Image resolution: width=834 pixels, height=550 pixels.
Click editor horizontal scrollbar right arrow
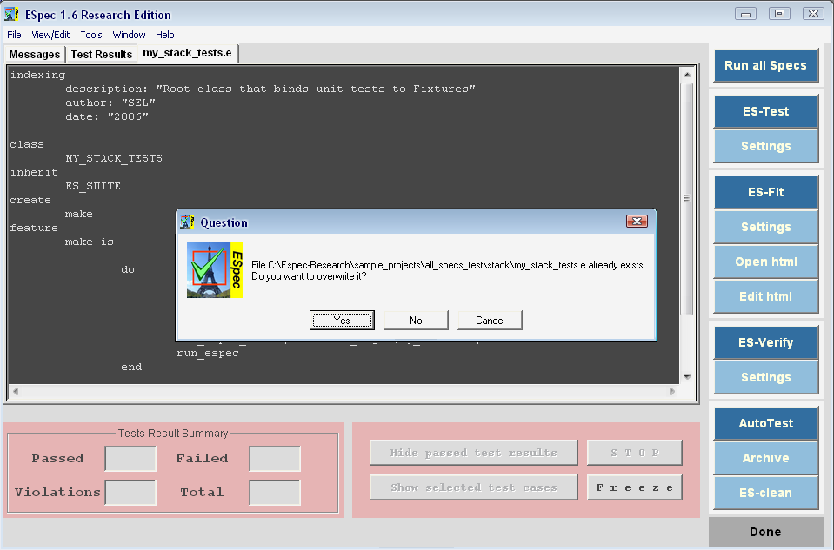(672, 391)
